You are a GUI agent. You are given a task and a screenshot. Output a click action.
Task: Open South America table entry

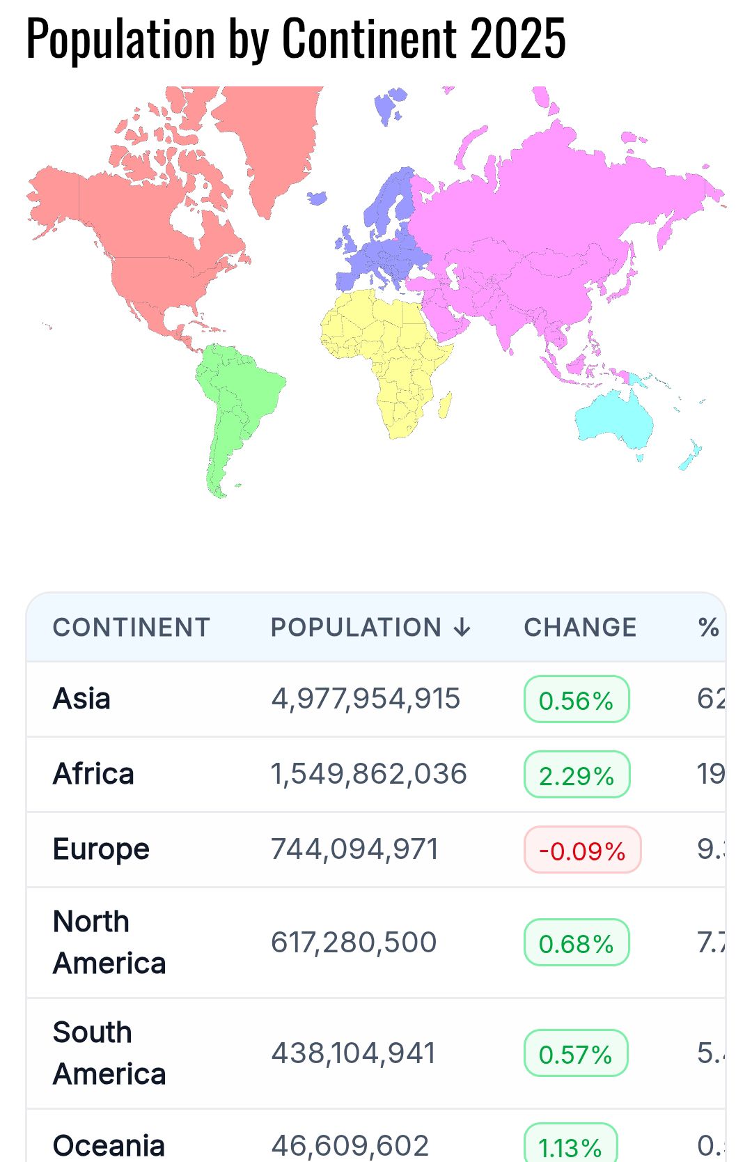tap(109, 1053)
